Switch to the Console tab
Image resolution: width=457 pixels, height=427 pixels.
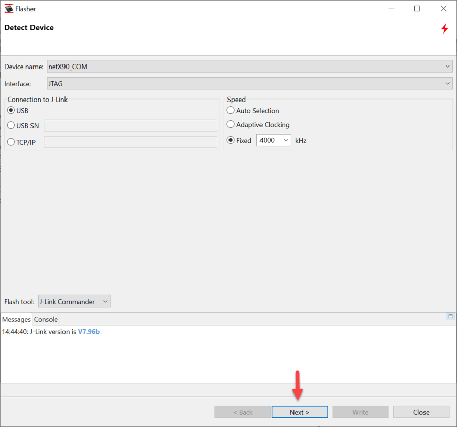pyautogui.click(x=45, y=319)
